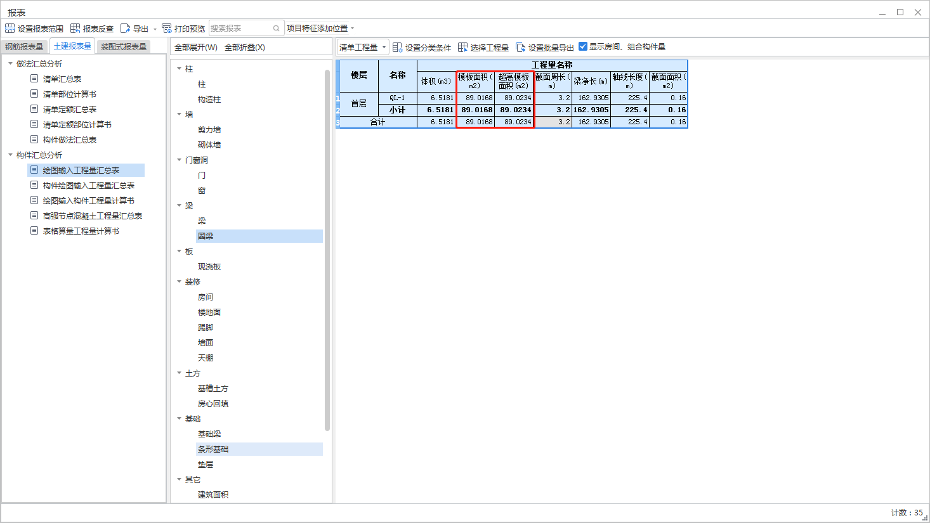Switch to 钢筋报表量 tab

click(24, 47)
